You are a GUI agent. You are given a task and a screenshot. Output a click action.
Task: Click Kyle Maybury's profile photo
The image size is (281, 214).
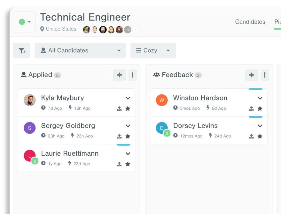[x=30, y=100]
